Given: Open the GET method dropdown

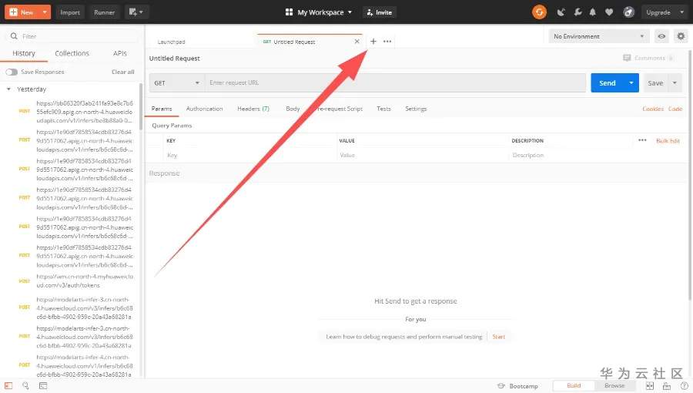Looking at the screenshot, I should pos(176,82).
